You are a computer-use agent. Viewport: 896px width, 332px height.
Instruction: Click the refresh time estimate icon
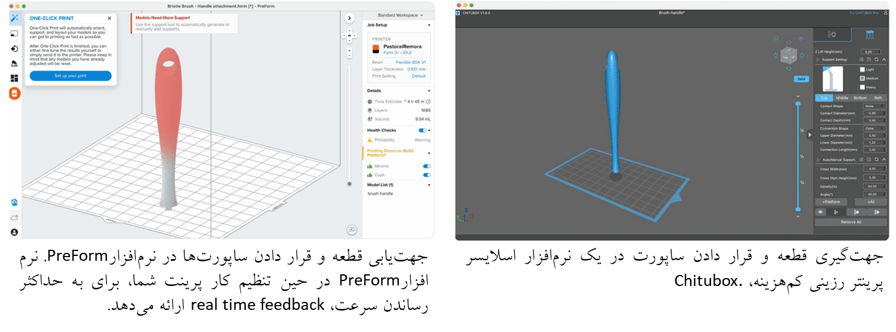428,101
